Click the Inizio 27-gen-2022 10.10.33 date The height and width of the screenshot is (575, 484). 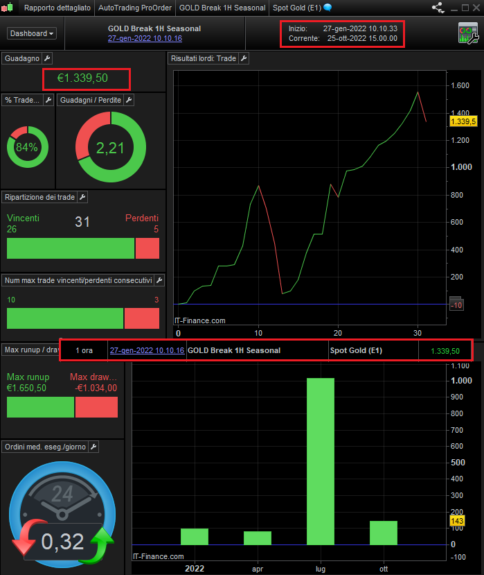point(360,28)
